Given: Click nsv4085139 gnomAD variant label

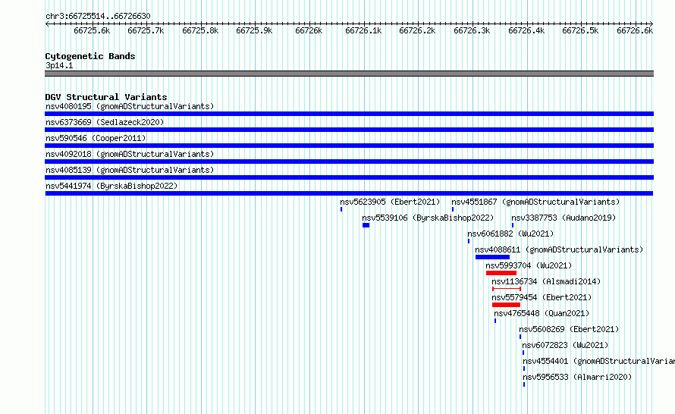Looking at the screenshot, I should [x=130, y=170].
